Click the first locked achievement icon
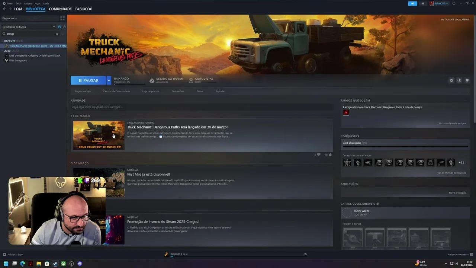476x268 pixels. point(347,163)
